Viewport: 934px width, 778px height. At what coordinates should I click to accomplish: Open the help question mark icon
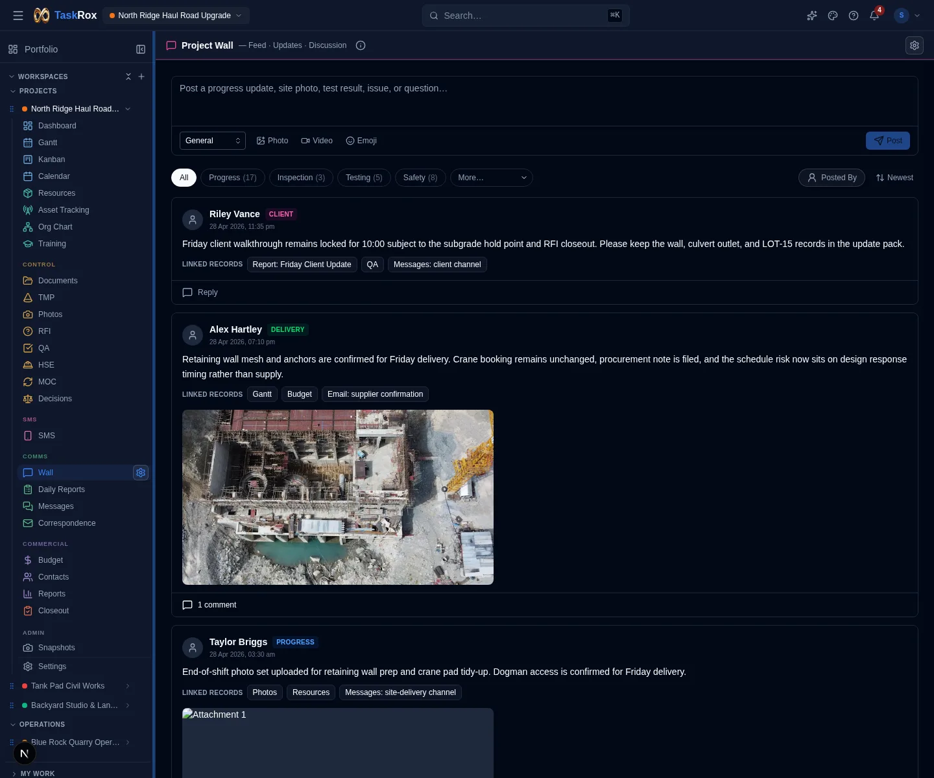[854, 16]
